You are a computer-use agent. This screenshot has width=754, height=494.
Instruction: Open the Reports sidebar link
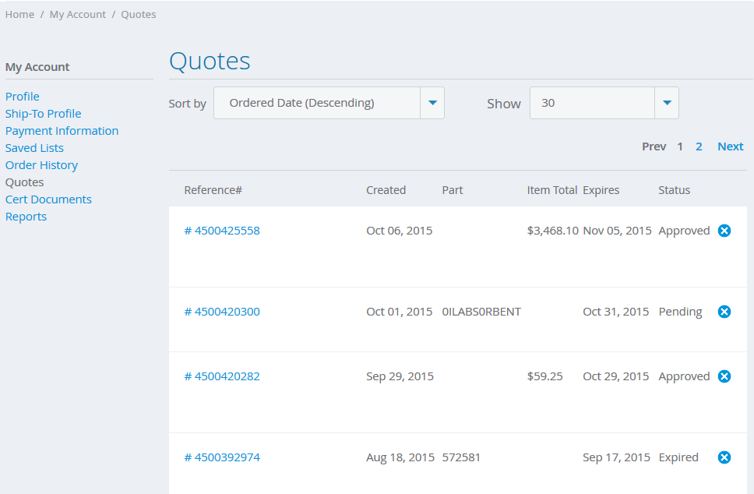(x=26, y=217)
